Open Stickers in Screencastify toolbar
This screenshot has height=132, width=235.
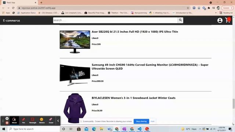coord(42,121)
